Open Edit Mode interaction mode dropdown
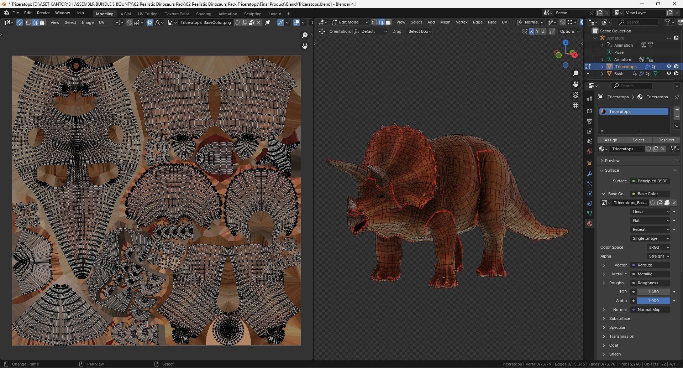 (350, 22)
